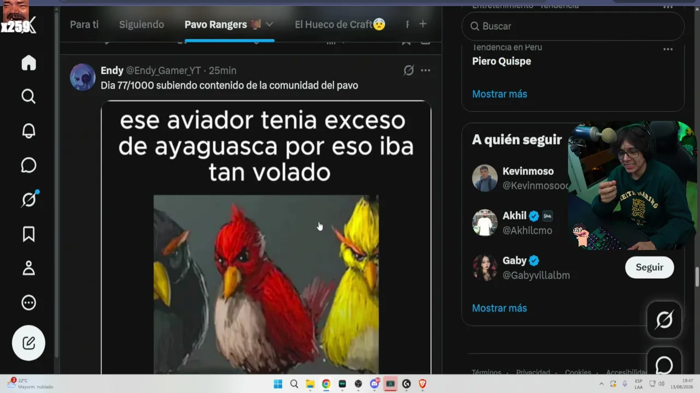Open the Piero Quispe trending topic

click(x=501, y=61)
